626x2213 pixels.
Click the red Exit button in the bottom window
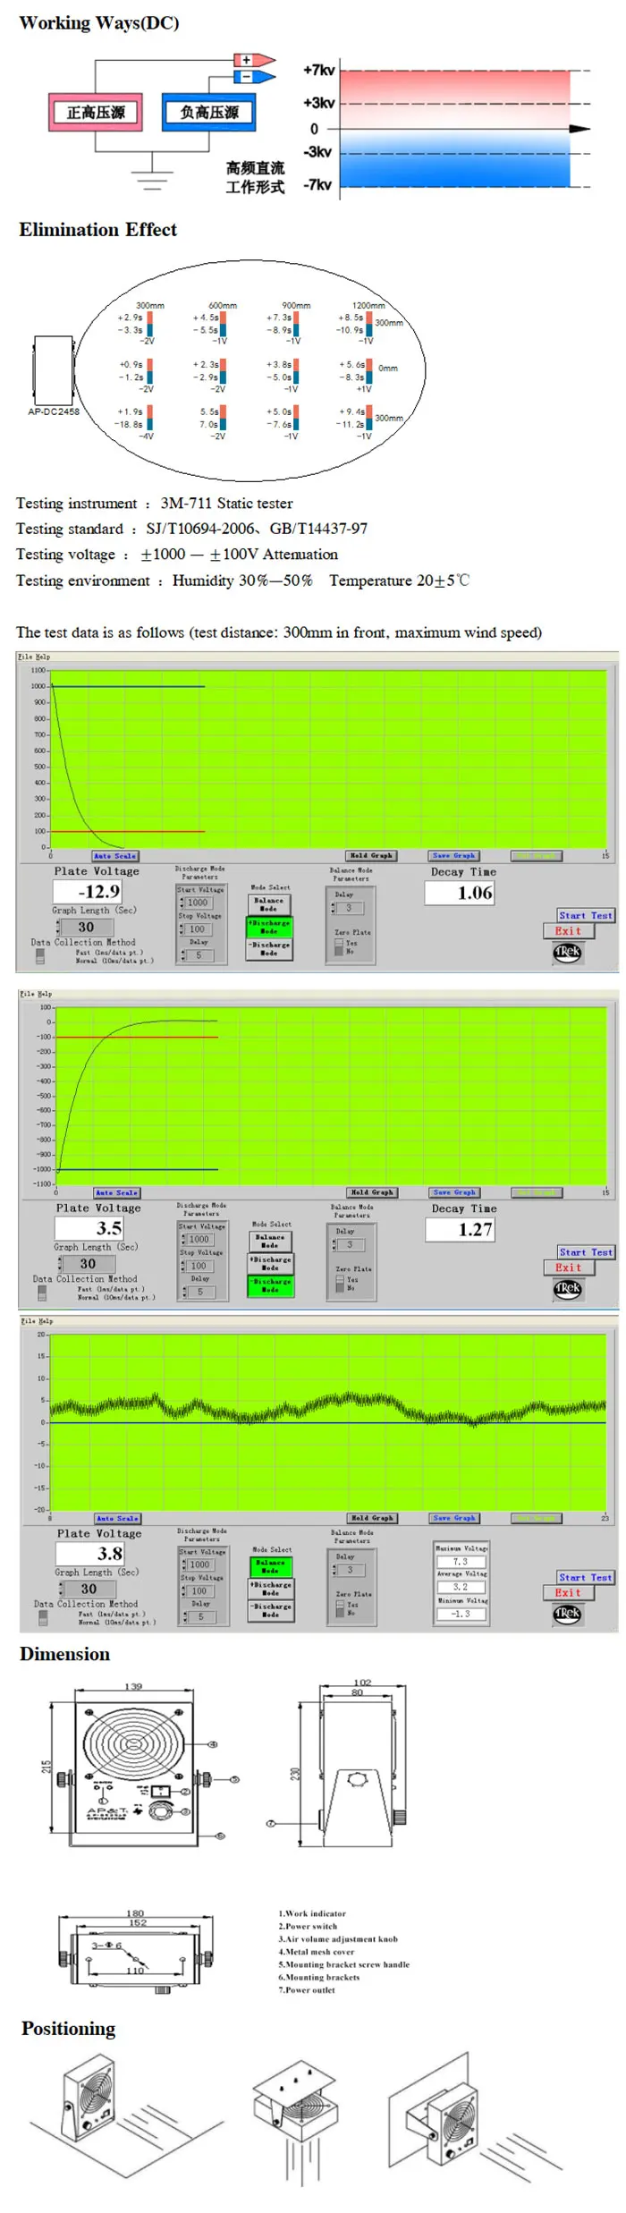tap(567, 1593)
